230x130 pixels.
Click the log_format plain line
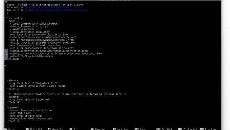30,99
